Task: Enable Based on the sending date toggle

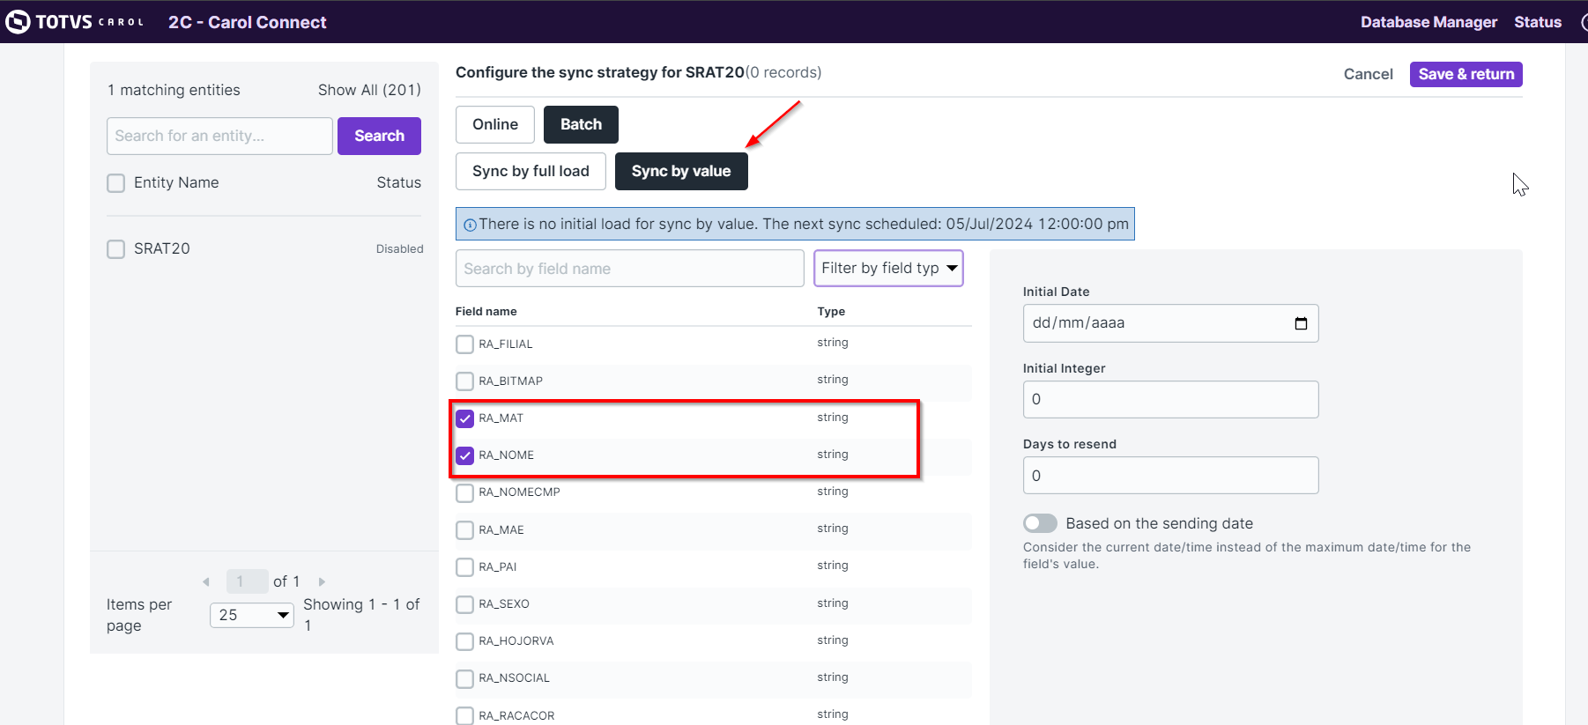Action: click(x=1040, y=523)
